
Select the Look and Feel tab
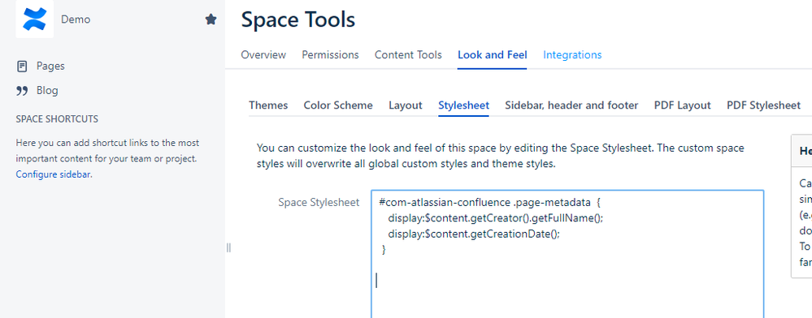click(x=492, y=55)
